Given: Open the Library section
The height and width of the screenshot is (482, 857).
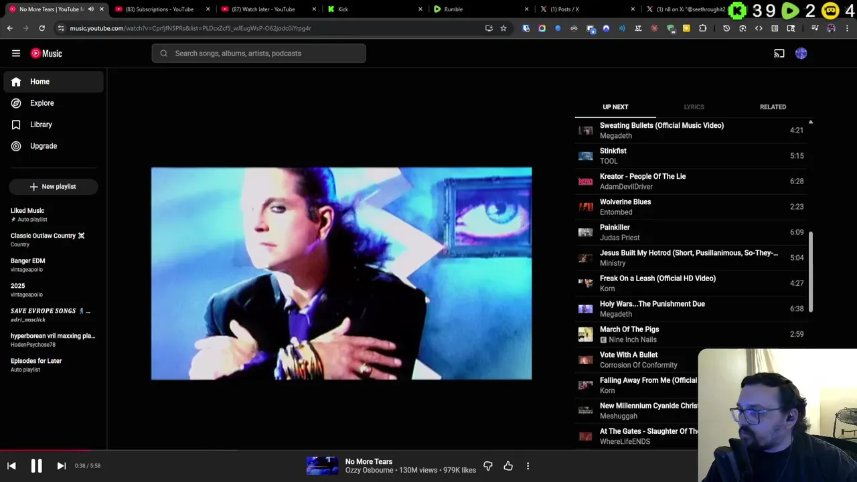Looking at the screenshot, I should pos(54,125).
